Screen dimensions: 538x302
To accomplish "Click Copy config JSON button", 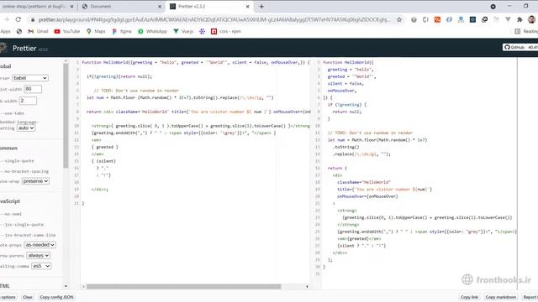I will [x=56, y=297].
